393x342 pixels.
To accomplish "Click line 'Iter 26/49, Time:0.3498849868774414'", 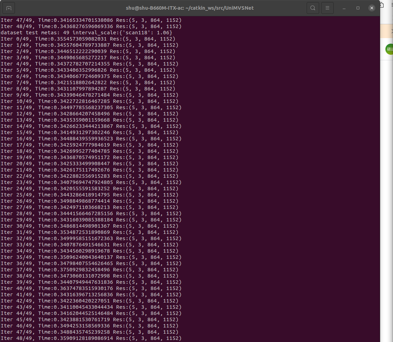I will (x=89, y=201).
